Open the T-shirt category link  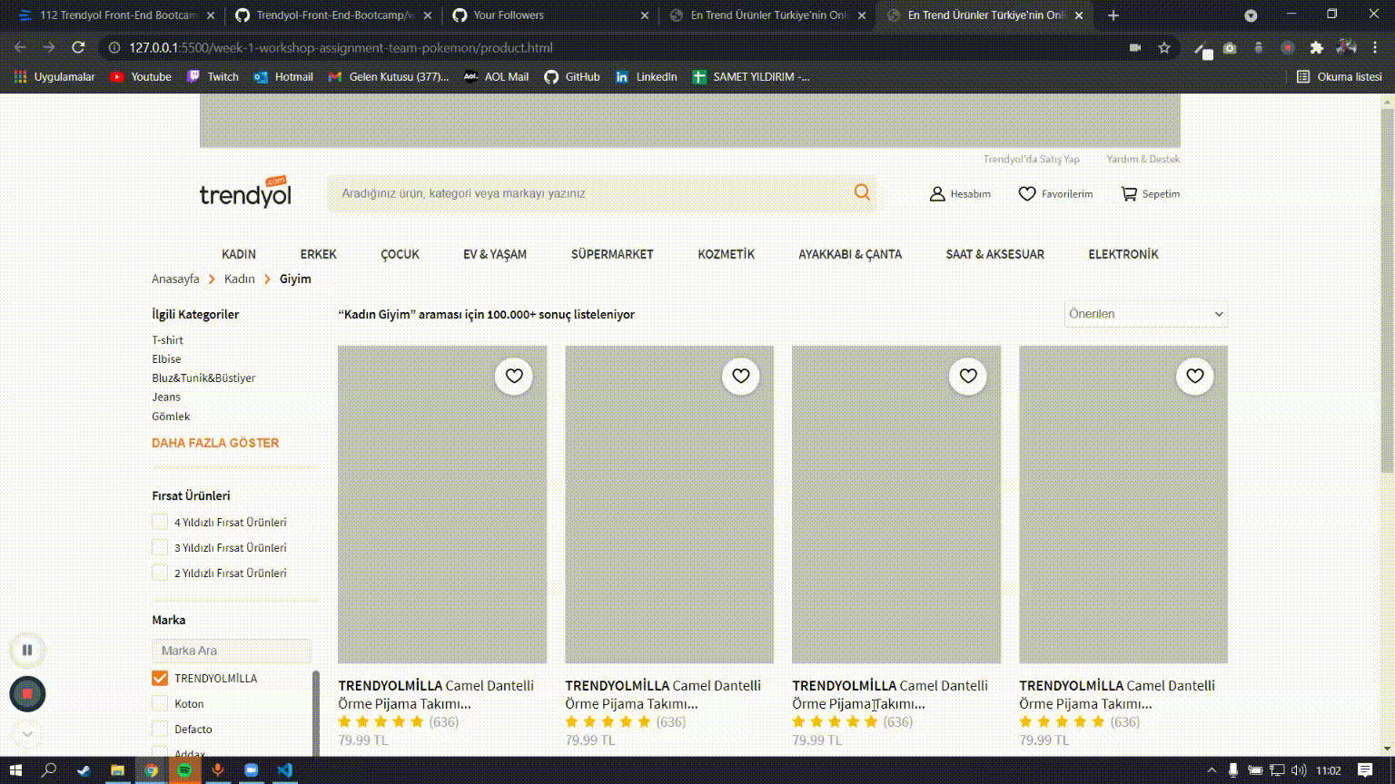(167, 339)
